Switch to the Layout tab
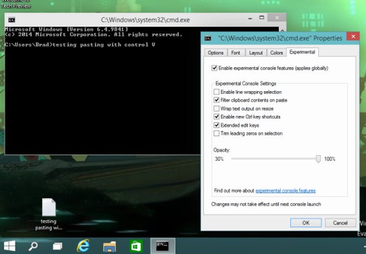This screenshot has width=366, height=254. click(x=256, y=53)
